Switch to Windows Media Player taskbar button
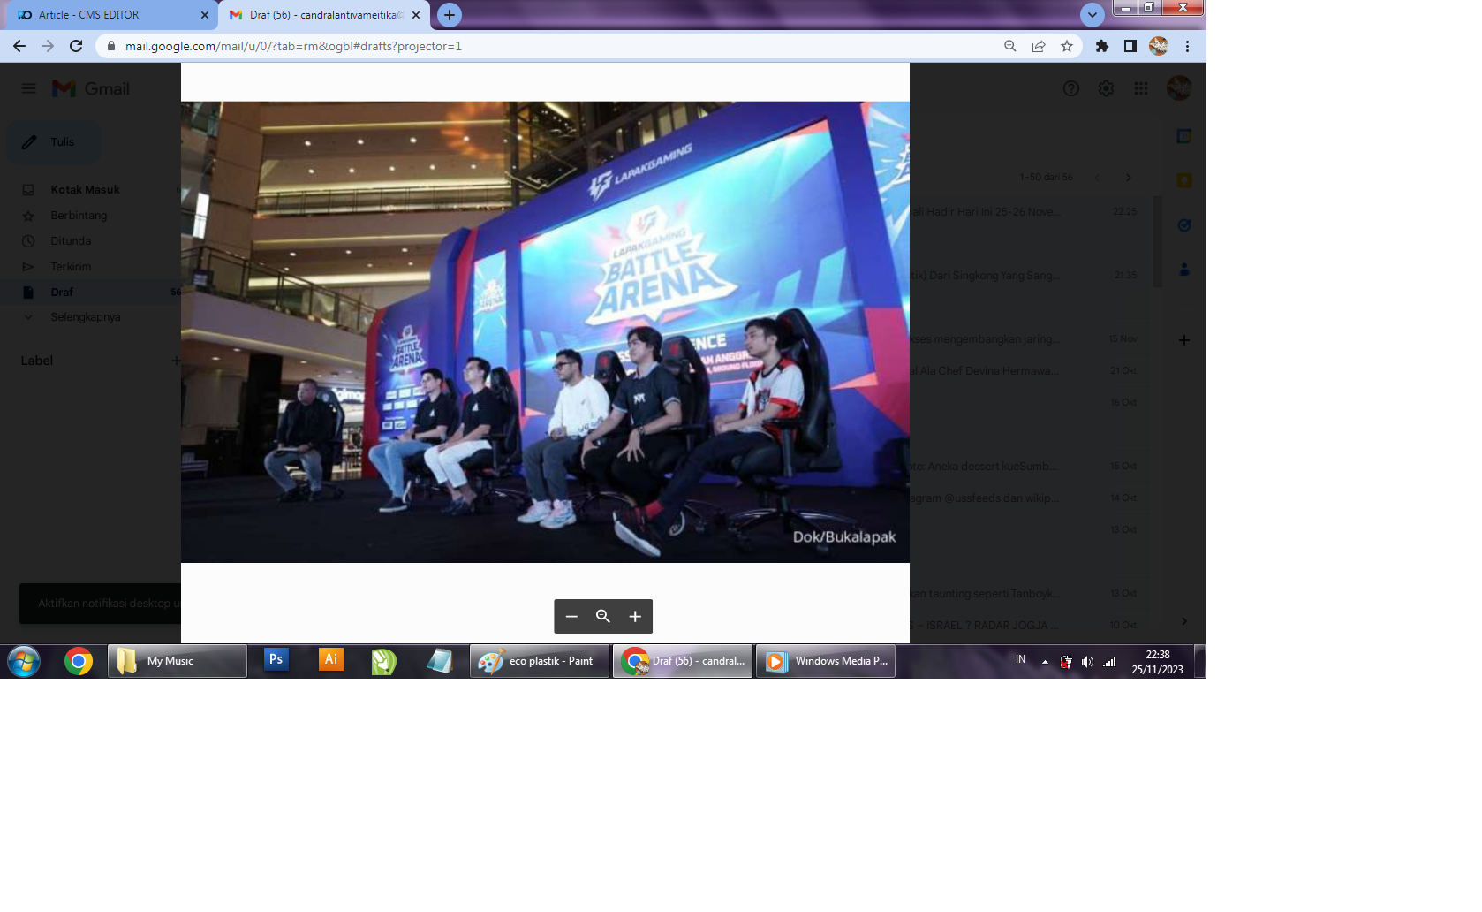This screenshot has height=912, width=1482. (x=826, y=661)
